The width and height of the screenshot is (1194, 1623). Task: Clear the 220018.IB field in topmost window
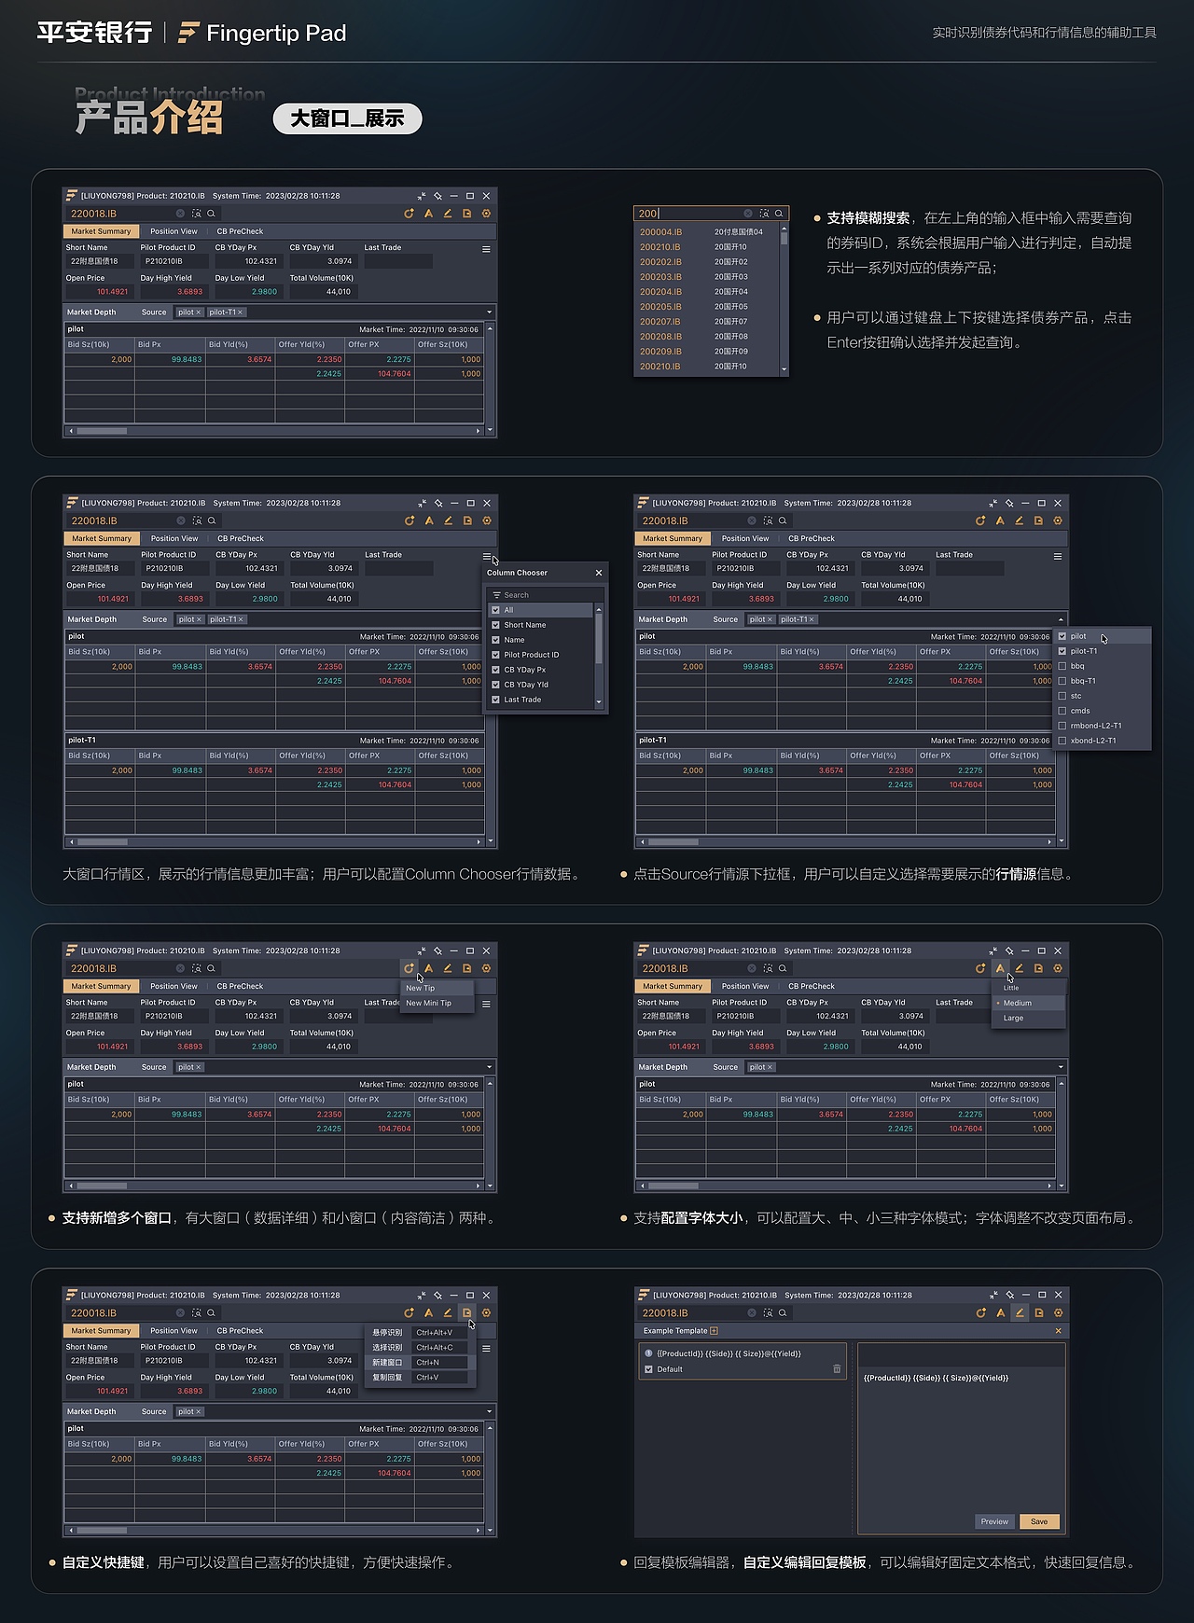pos(180,214)
